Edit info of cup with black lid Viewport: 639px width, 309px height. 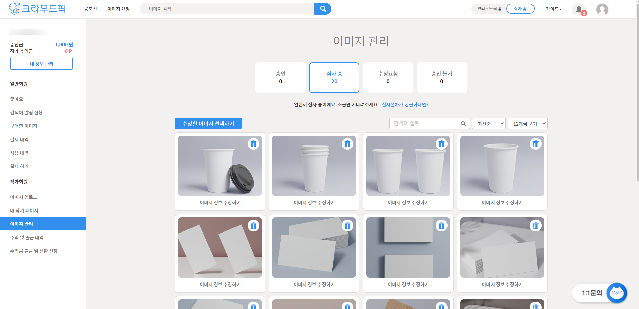pos(220,203)
